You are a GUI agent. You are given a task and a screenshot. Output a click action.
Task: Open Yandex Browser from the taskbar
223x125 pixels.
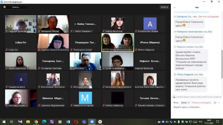(x=100, y=122)
